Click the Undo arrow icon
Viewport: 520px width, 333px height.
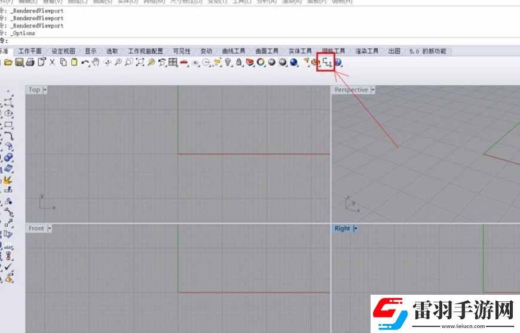(85, 62)
